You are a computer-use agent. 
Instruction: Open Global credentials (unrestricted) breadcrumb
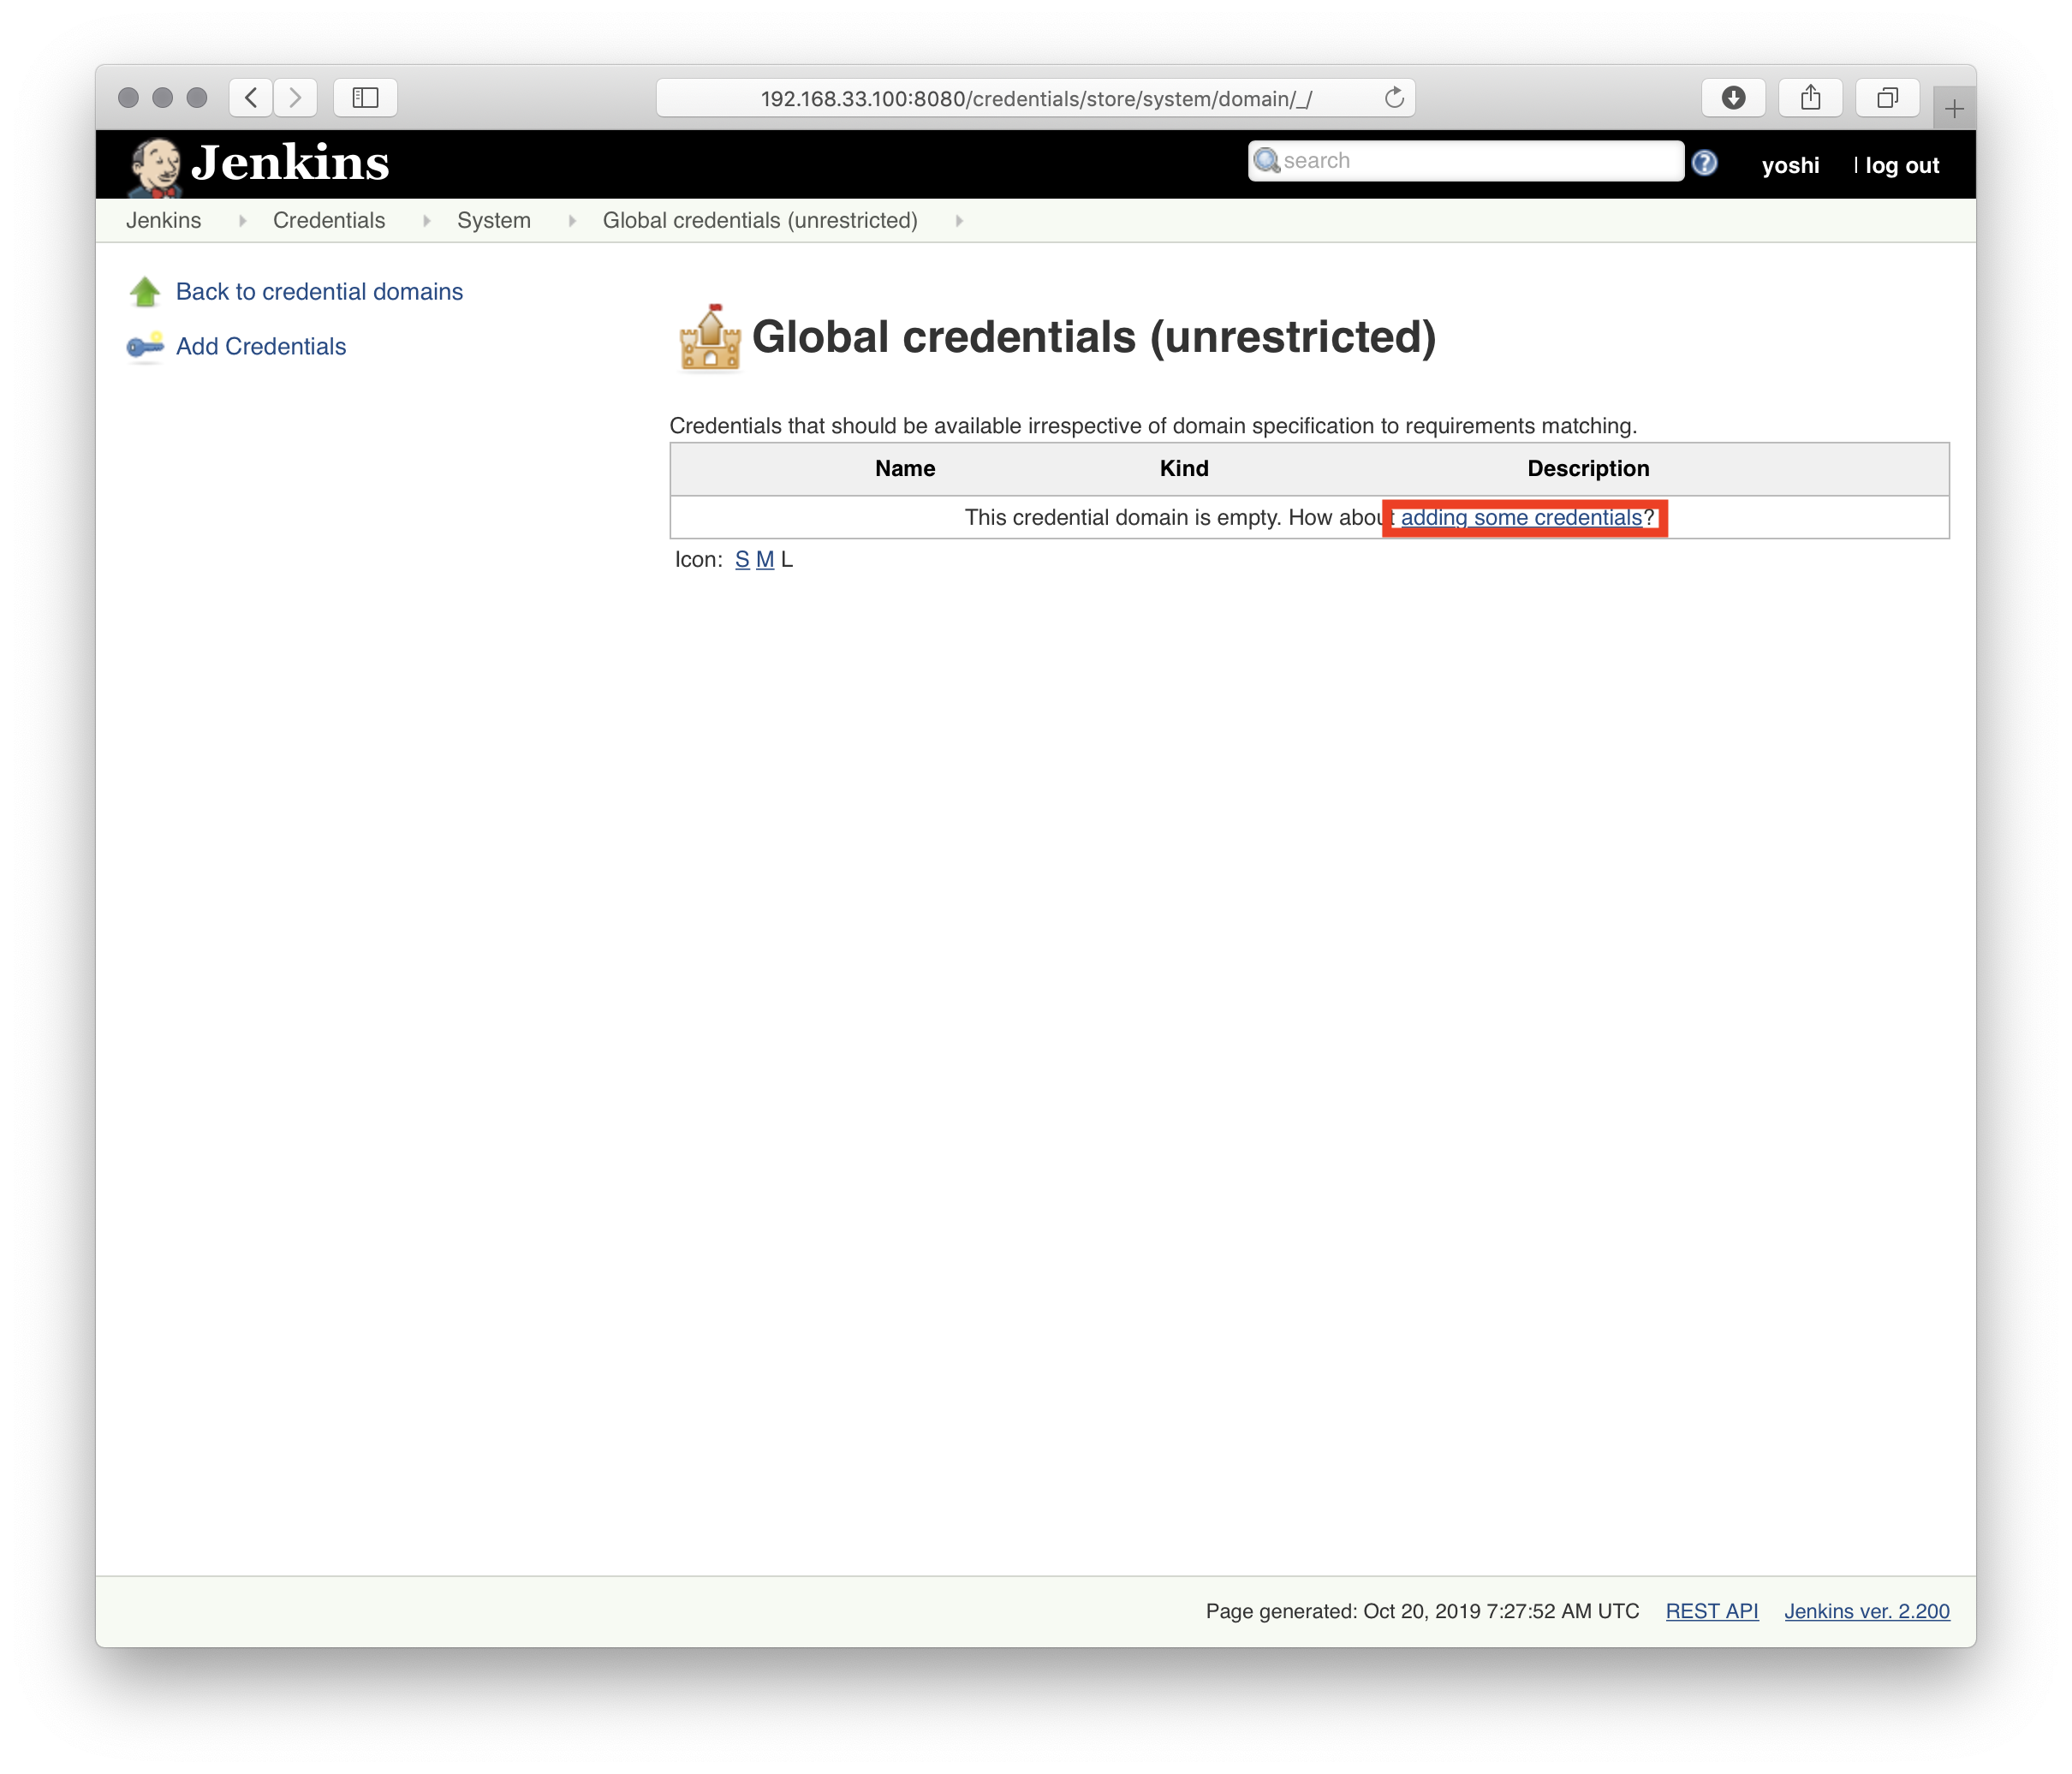click(760, 220)
